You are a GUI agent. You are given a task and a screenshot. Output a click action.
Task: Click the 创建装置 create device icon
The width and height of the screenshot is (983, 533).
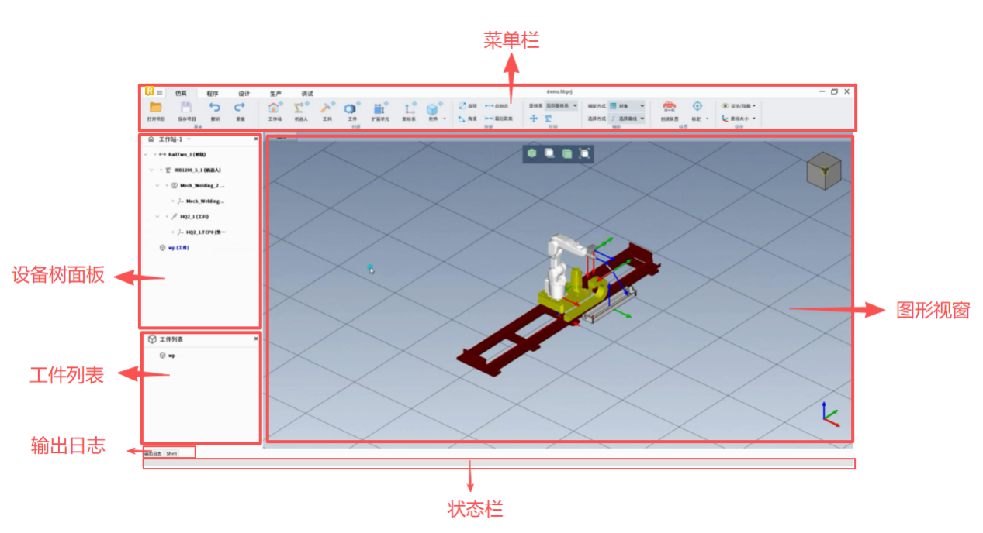(x=669, y=107)
